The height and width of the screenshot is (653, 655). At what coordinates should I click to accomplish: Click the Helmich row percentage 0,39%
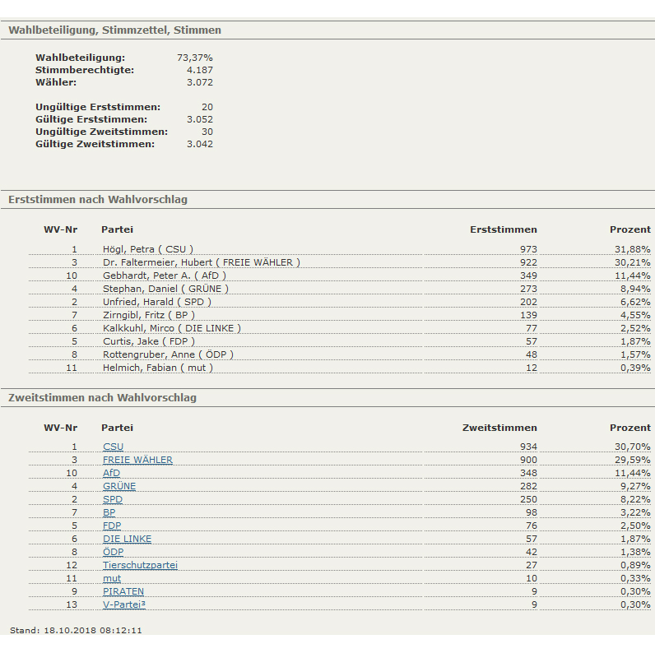(635, 368)
